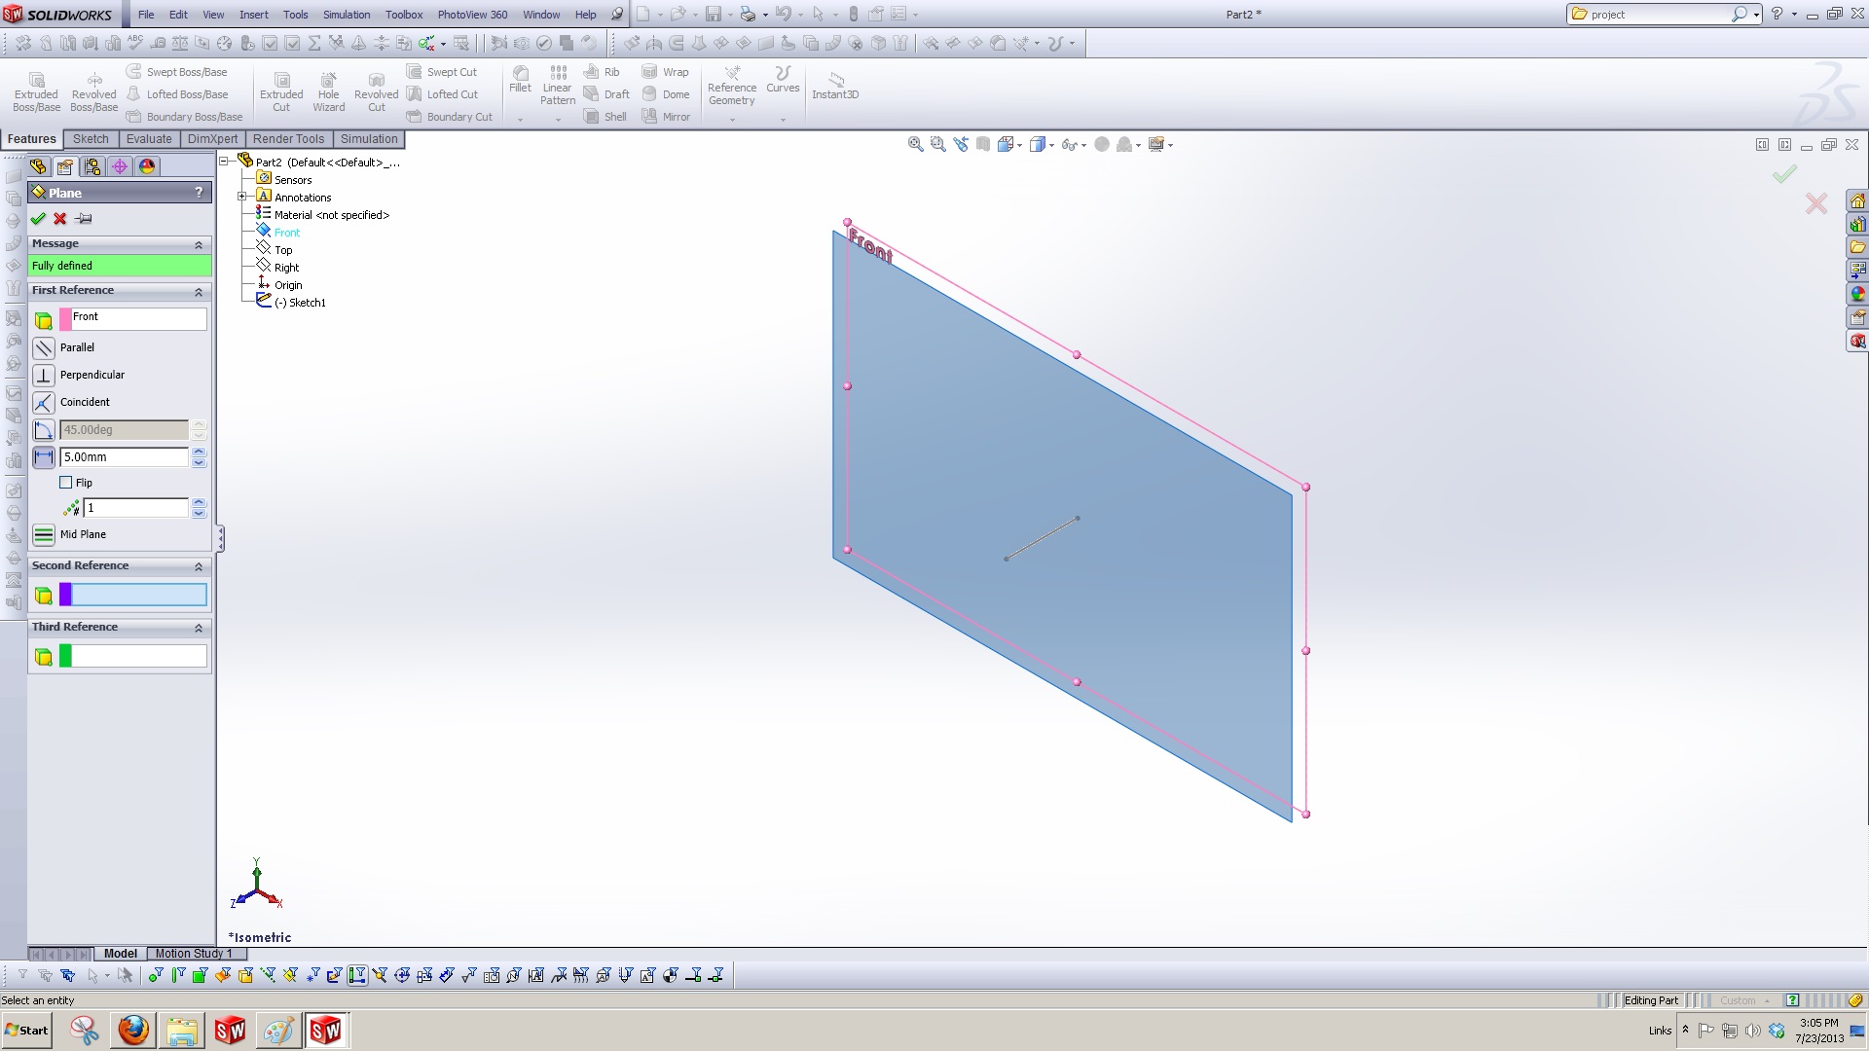This screenshot has height=1051, width=1869.
Task: Select the Mid Plane option
Action: pyautogui.click(x=44, y=534)
